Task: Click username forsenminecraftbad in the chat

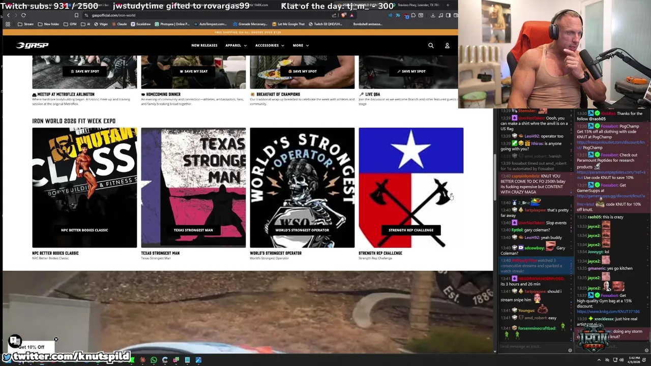Action: point(537,328)
